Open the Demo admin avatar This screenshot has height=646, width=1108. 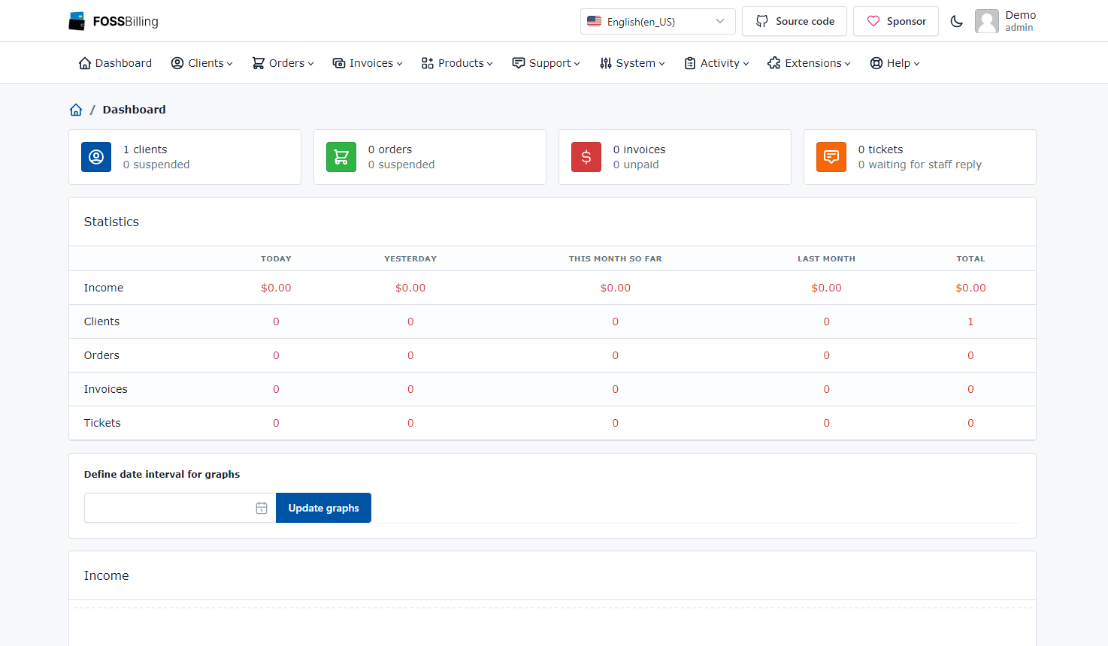987,21
